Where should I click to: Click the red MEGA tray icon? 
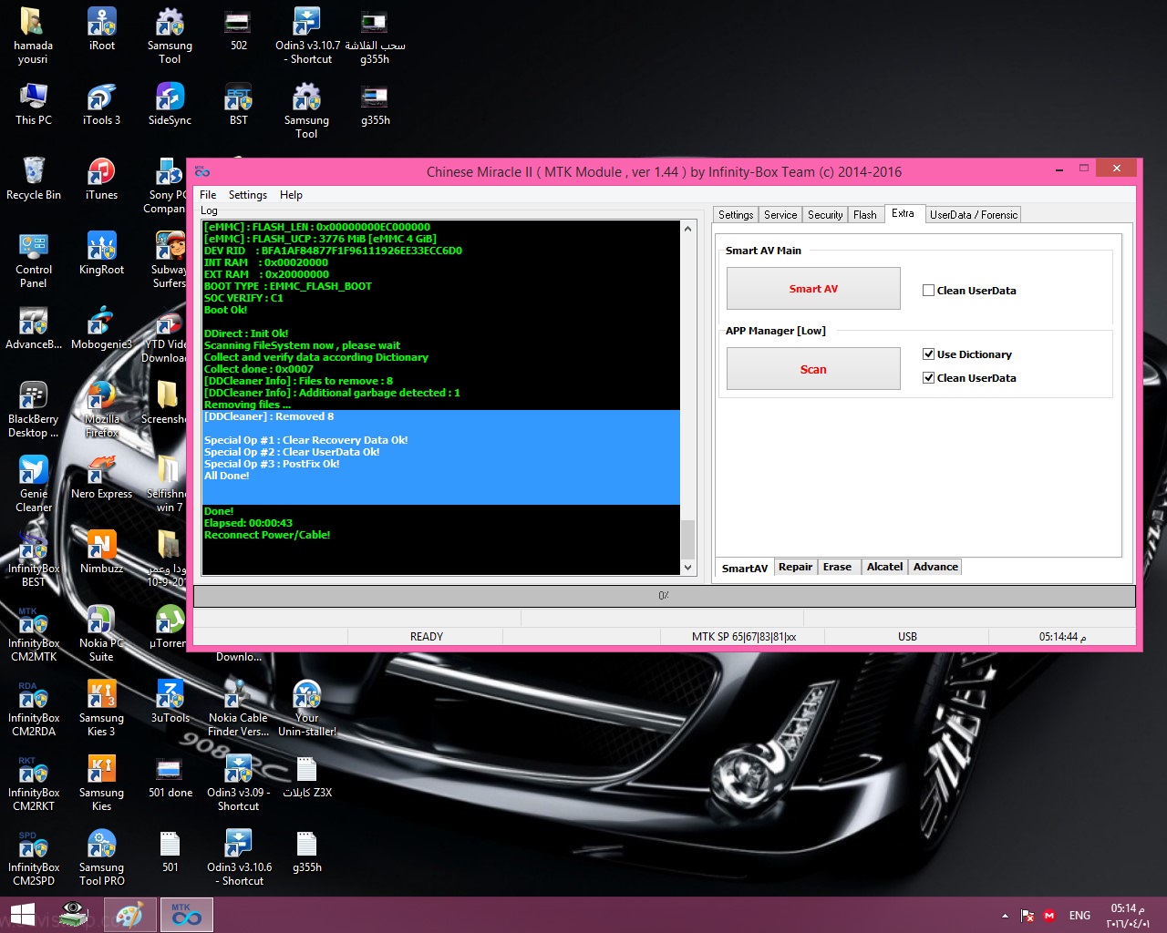tap(1049, 916)
